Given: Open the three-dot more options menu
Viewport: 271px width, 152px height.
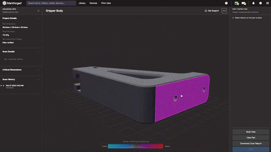Looking at the screenshot, I should (224, 11).
